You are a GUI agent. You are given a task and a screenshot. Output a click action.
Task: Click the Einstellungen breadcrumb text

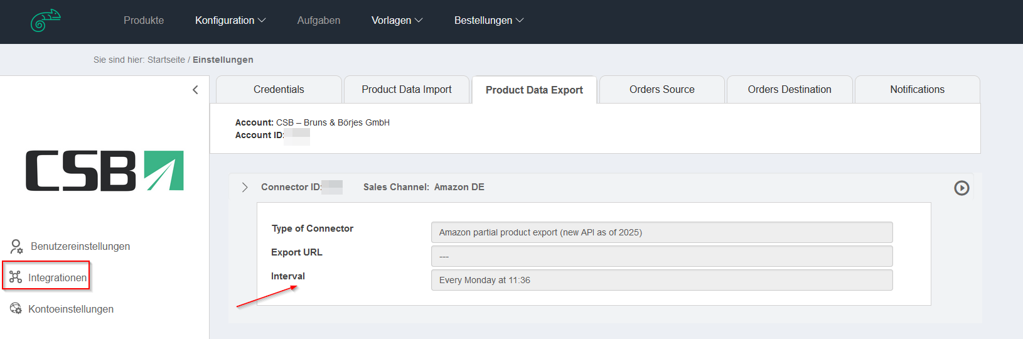(223, 60)
